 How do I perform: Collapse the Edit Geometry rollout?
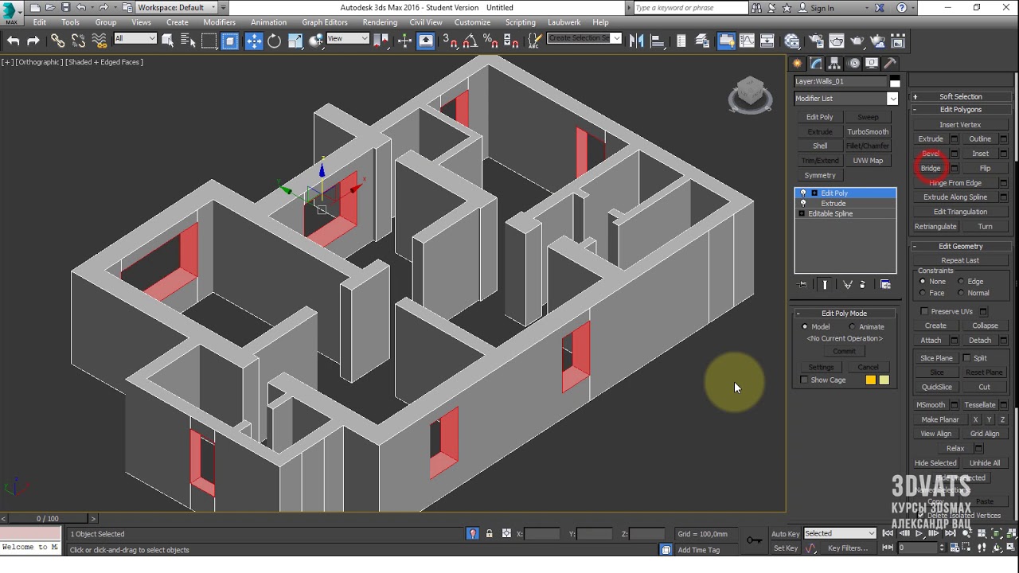coord(961,246)
